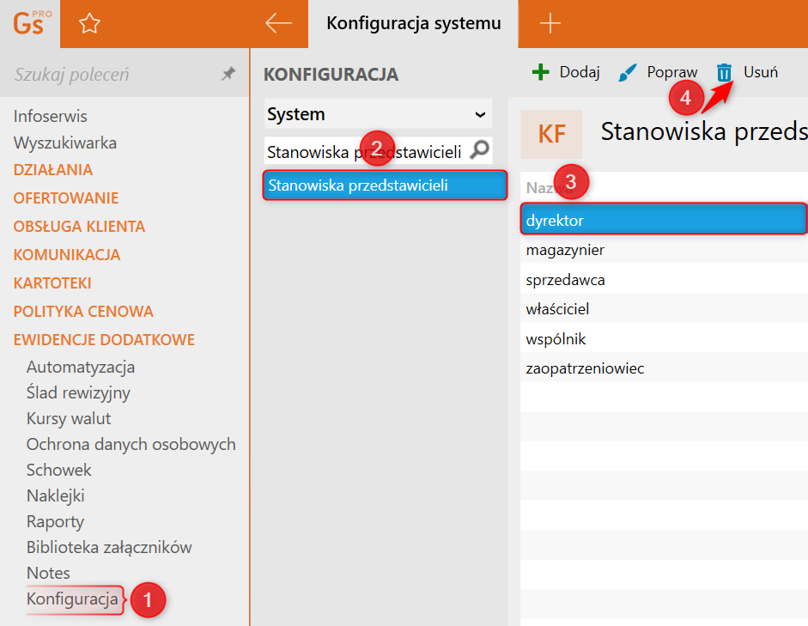Expand the OBSŁUGA KLIENTA section
The image size is (808, 626).
click(79, 227)
